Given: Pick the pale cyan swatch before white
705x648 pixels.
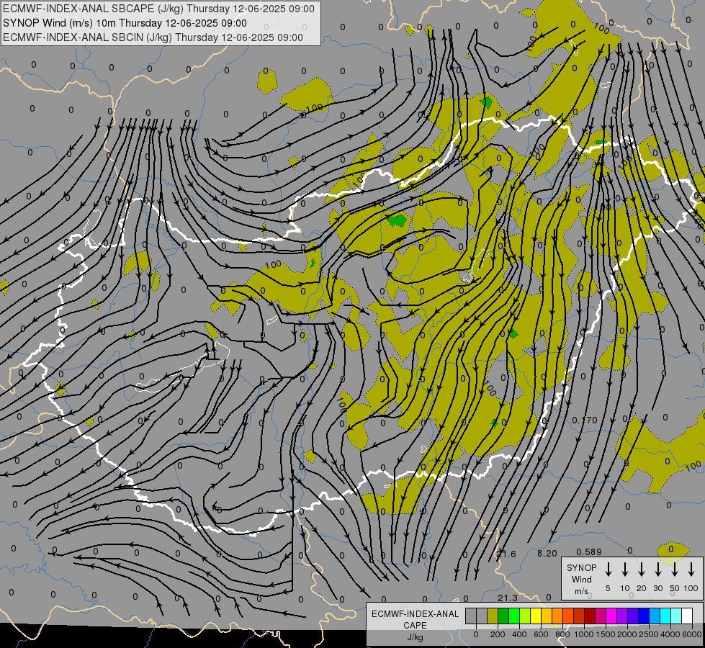Looking at the screenshot, I should click(x=677, y=616).
